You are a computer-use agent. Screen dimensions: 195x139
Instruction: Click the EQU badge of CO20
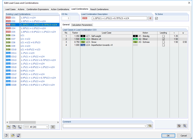click(x=8, y=85)
